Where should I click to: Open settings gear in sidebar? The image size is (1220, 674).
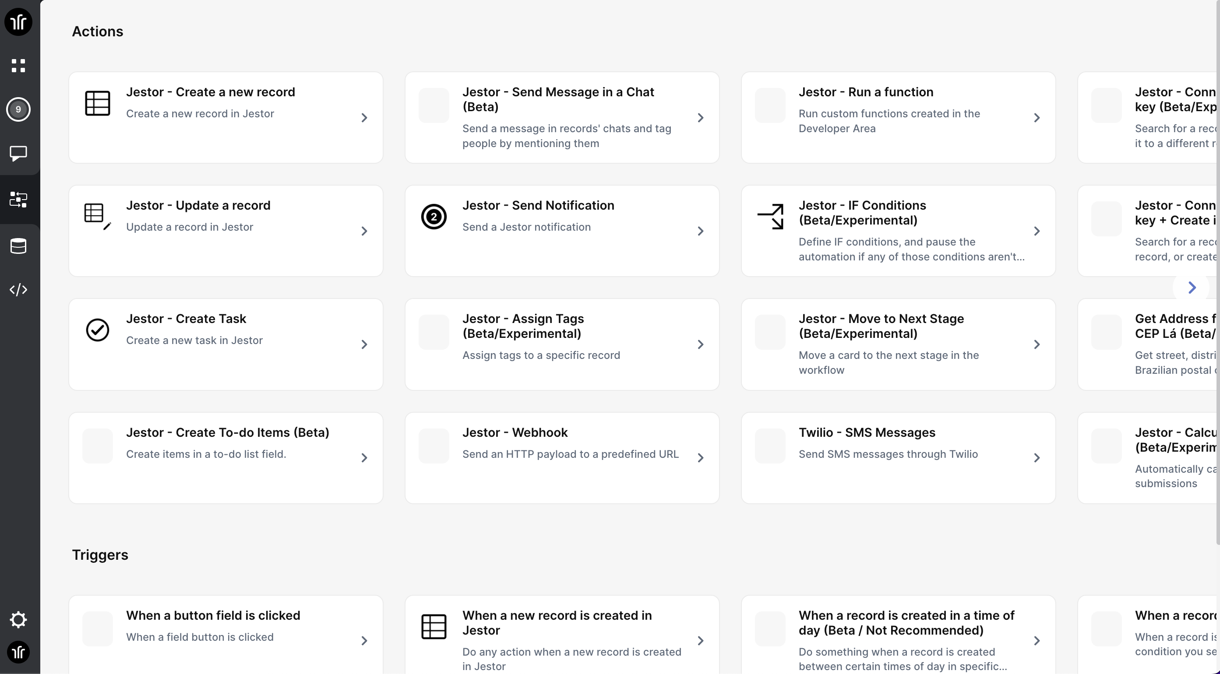18,620
